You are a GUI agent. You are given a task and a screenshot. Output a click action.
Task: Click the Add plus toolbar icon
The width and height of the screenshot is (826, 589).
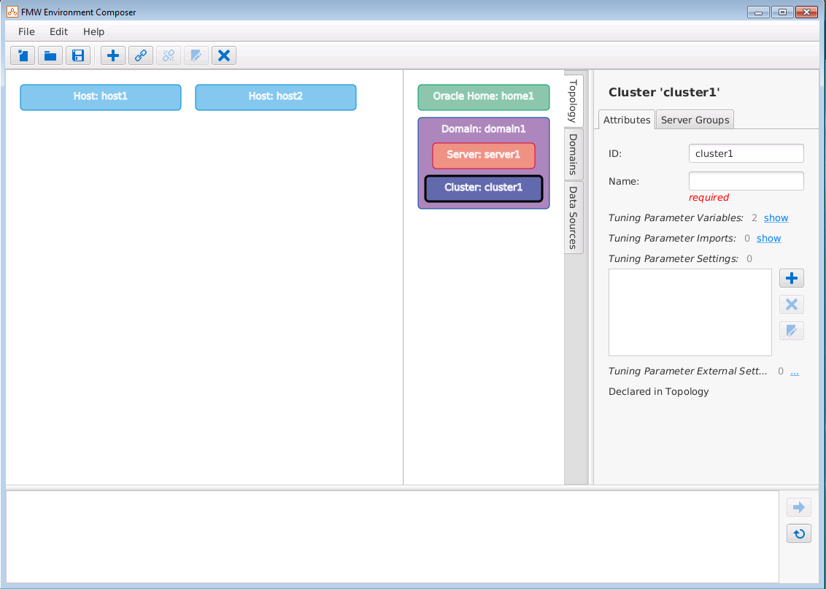[x=112, y=55]
